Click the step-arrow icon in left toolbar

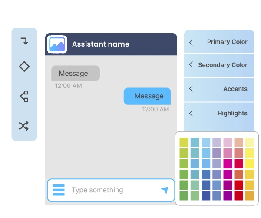pyautogui.click(x=24, y=41)
